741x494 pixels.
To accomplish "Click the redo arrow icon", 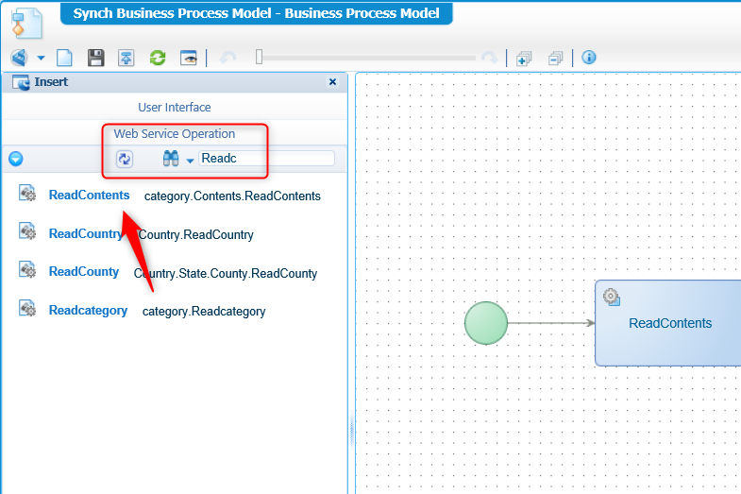I will coord(489,58).
